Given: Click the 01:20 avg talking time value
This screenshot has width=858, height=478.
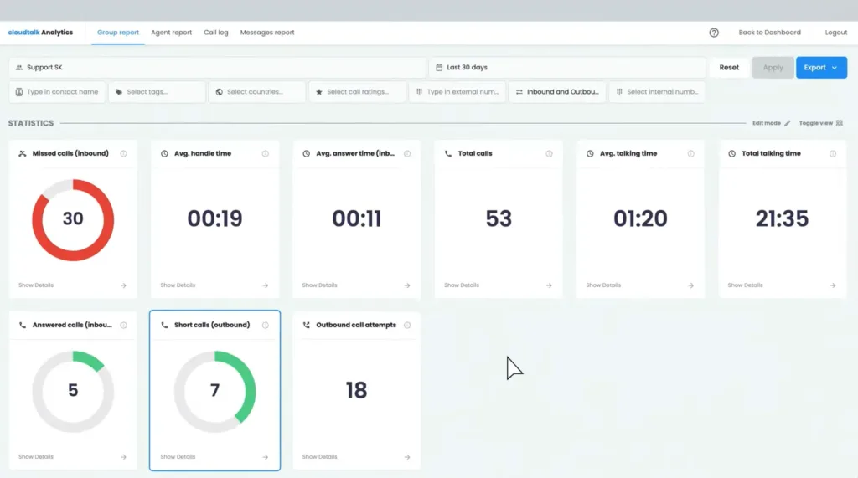Looking at the screenshot, I should 640,218.
